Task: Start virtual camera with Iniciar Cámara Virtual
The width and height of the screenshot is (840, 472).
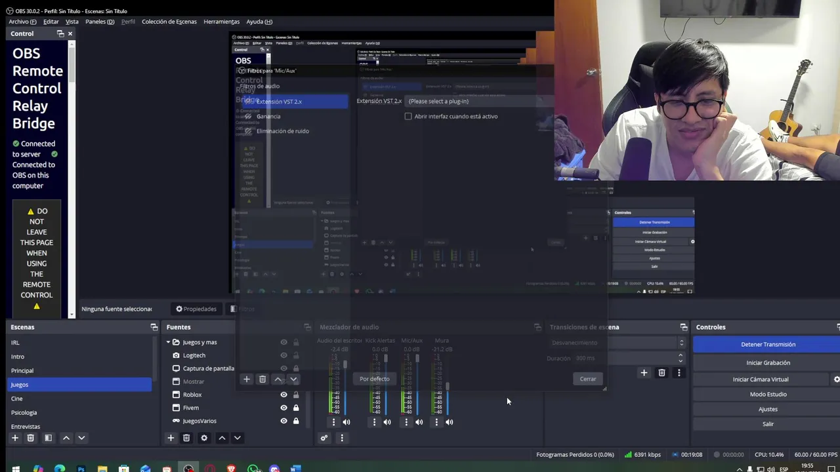Action: pos(761,380)
